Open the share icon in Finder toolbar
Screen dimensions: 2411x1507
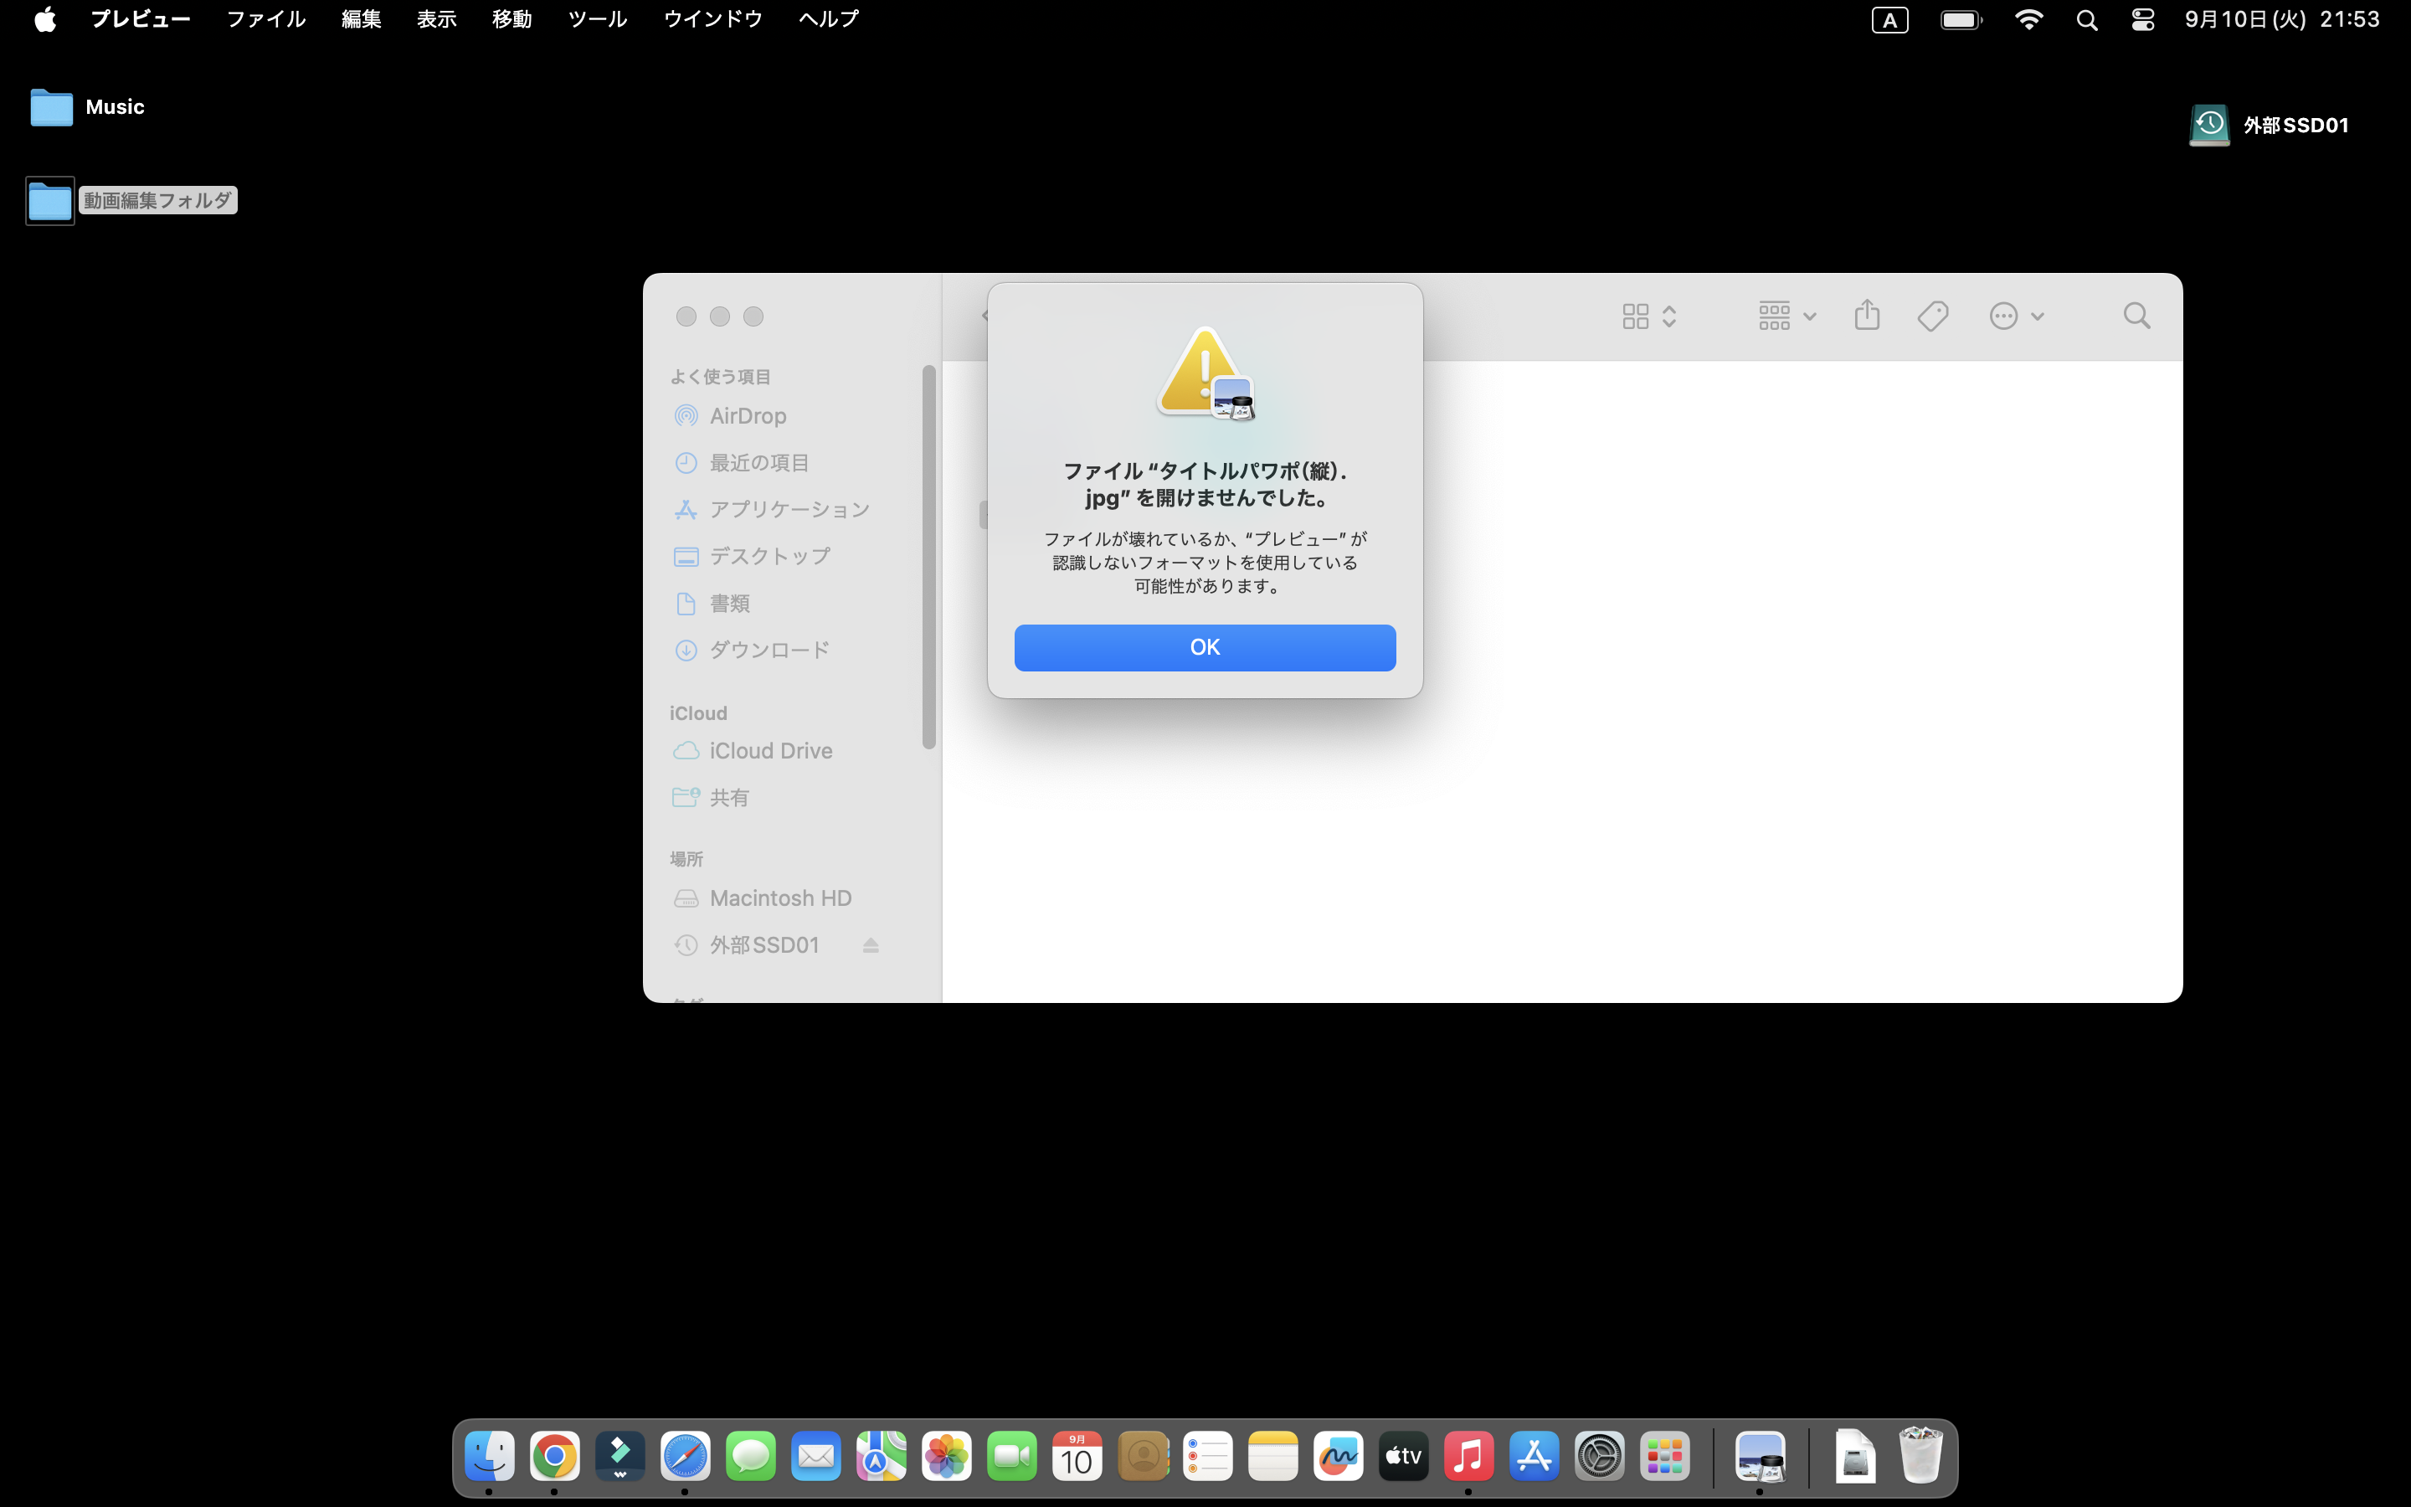click(x=1867, y=316)
